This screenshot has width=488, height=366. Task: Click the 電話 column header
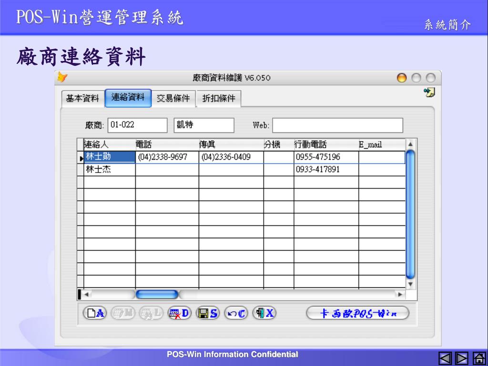point(167,144)
